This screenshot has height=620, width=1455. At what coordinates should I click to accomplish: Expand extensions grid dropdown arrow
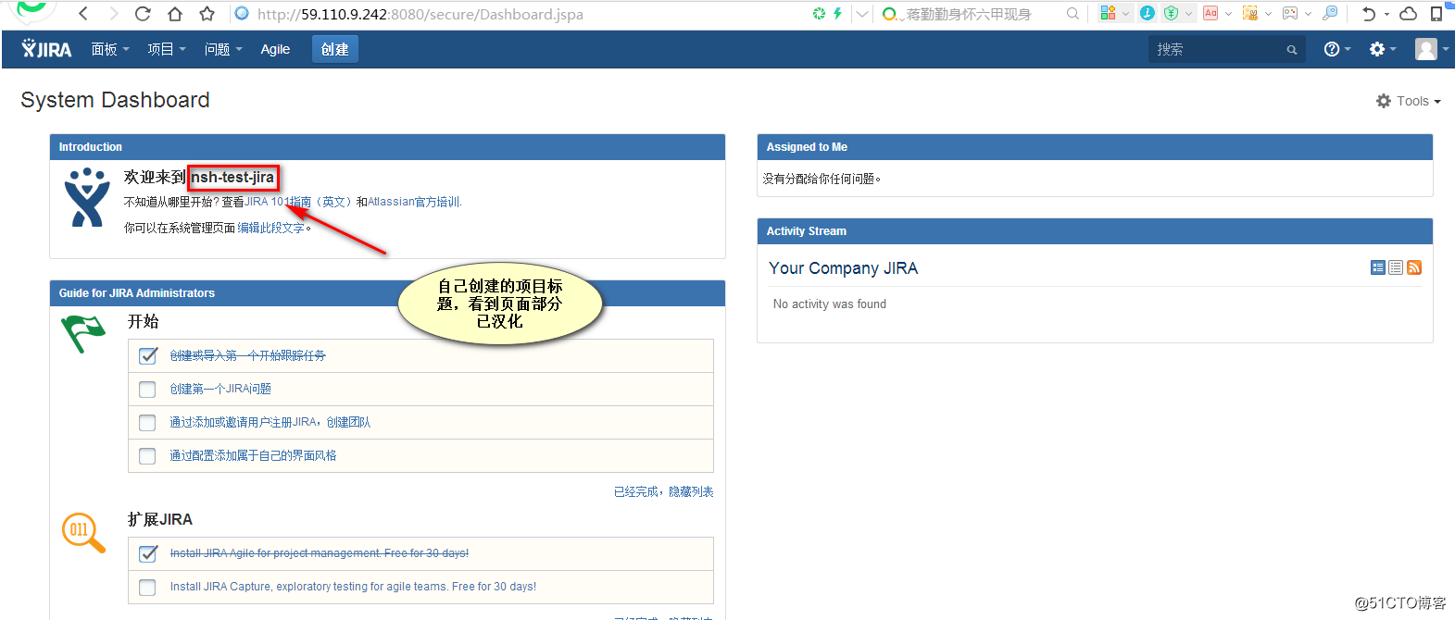tap(1125, 14)
